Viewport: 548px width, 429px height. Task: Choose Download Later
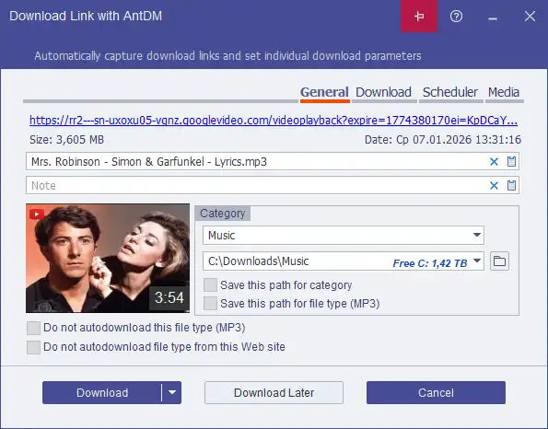274,392
